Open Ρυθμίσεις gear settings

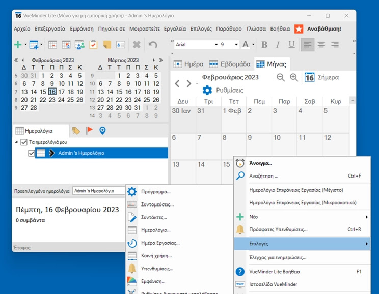(223, 90)
